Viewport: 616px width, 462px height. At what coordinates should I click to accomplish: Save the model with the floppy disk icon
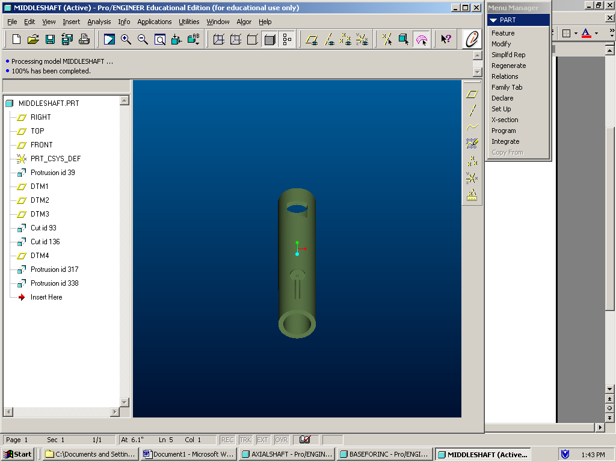click(x=51, y=39)
